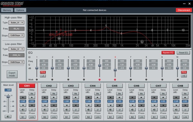
Task: Toggle CH8 phase 0° button
Action: pos(185,110)
